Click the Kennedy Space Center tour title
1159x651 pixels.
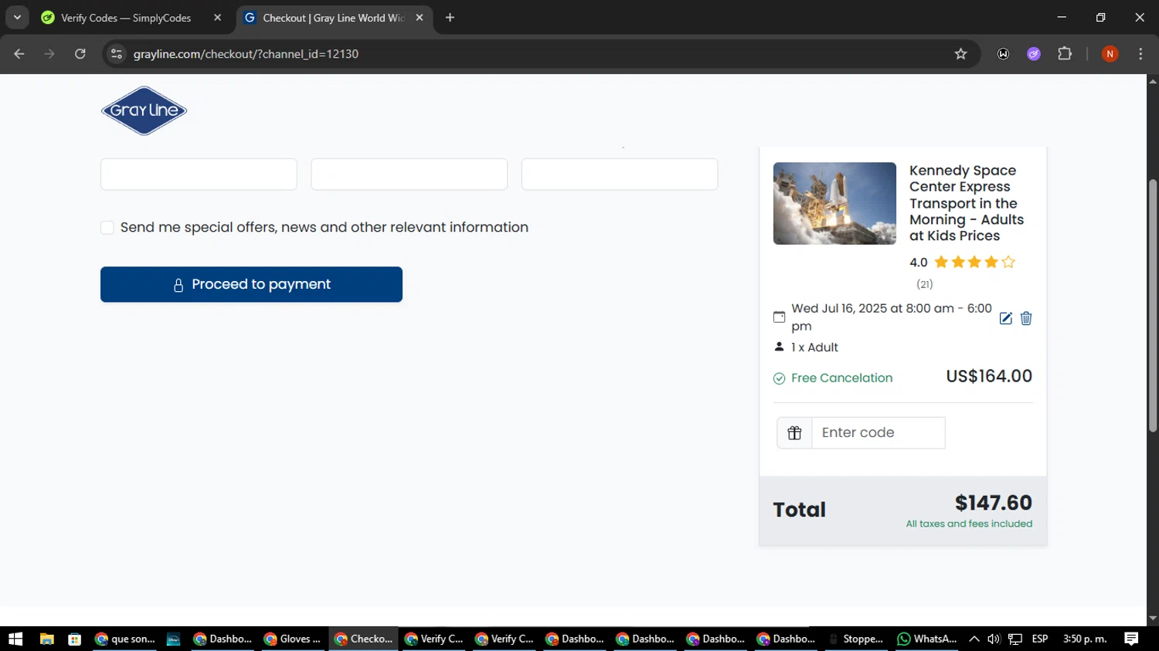967,203
